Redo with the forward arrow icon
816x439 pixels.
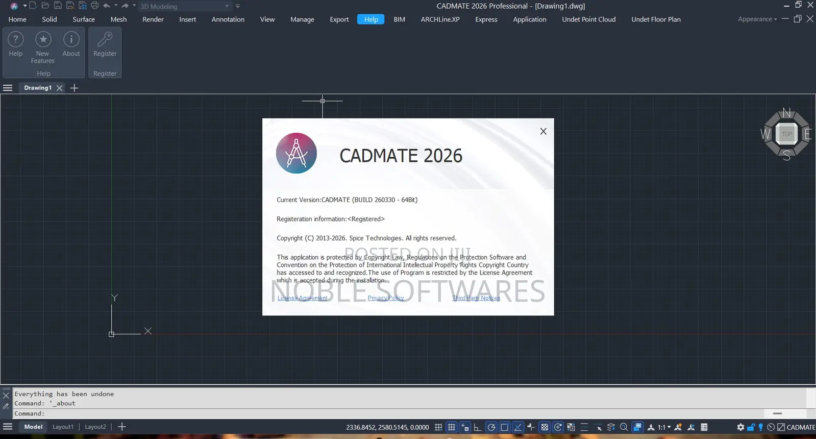tap(125, 6)
